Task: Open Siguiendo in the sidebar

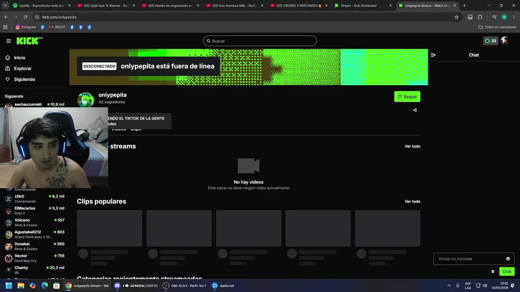Action: pos(24,79)
